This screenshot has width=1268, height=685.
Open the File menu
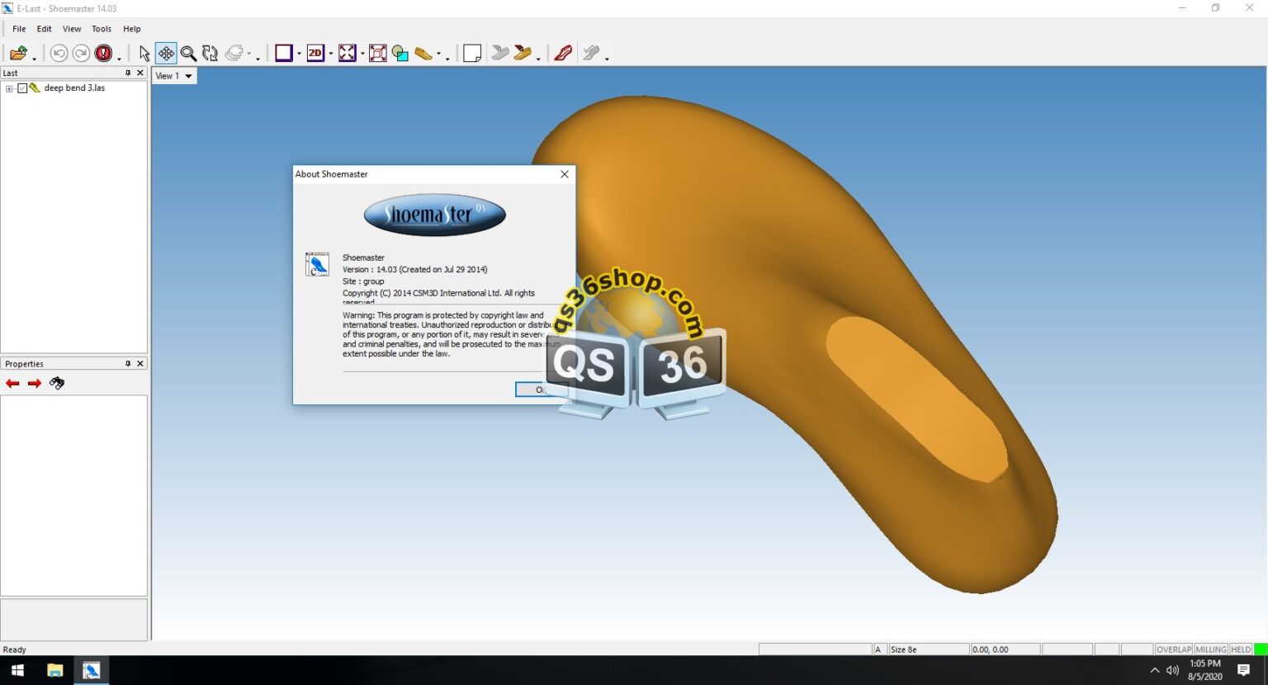(19, 29)
